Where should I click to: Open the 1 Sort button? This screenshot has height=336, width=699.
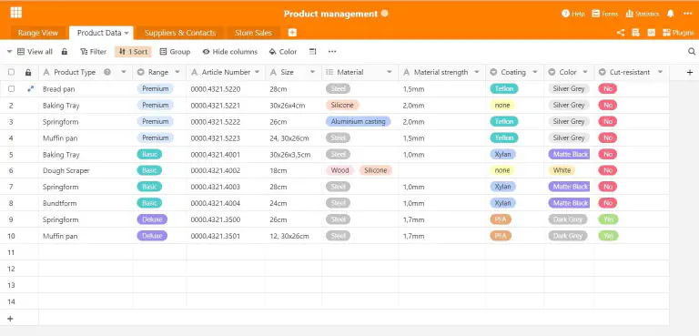[x=133, y=52]
